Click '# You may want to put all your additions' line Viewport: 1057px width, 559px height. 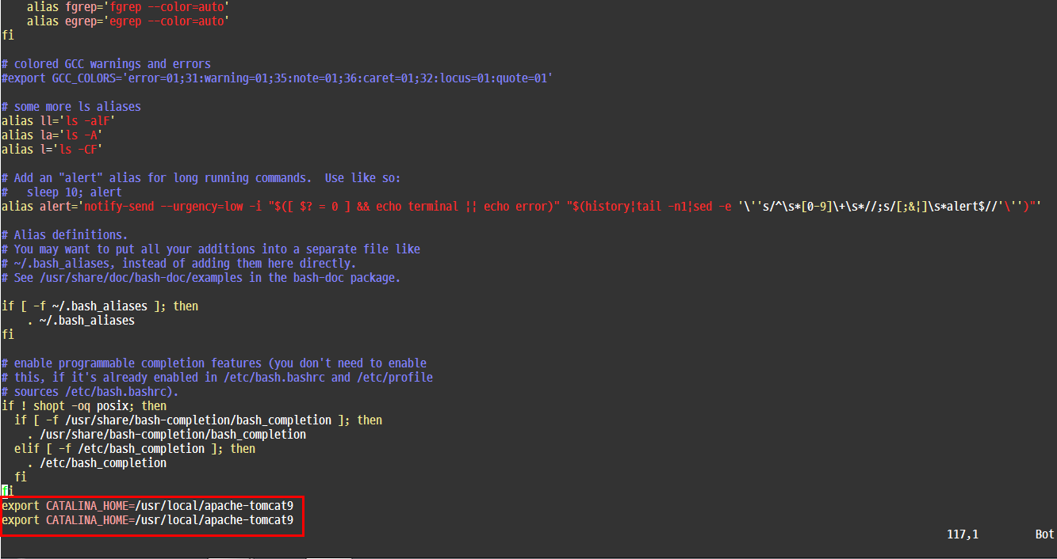pyautogui.click(x=211, y=249)
